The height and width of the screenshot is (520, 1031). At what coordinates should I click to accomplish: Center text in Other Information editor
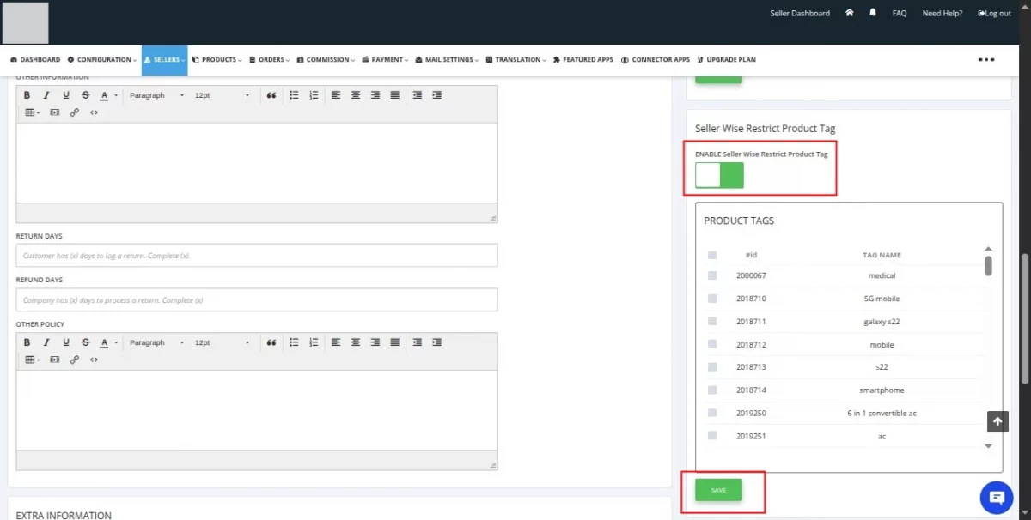[356, 95]
